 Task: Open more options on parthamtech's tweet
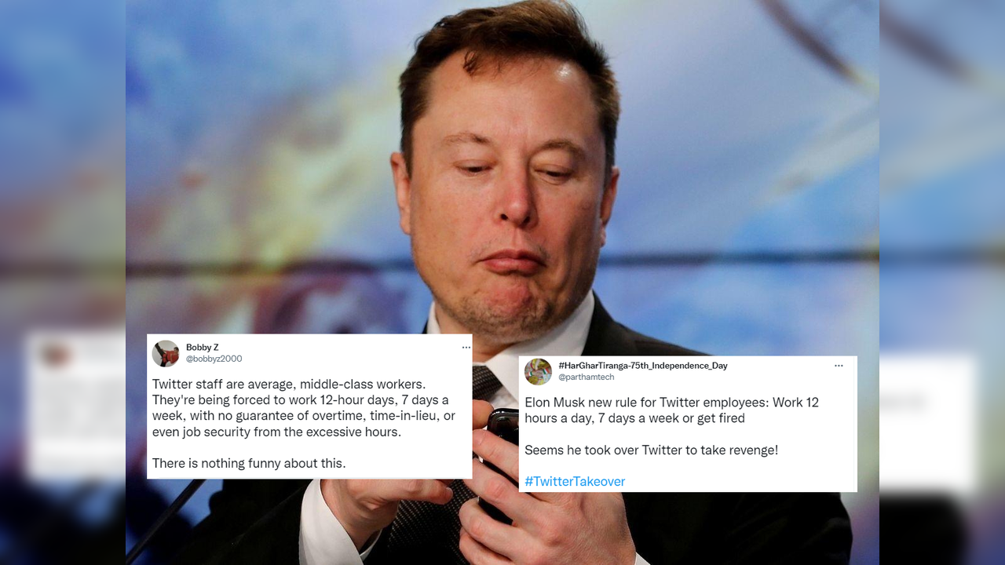(x=839, y=366)
